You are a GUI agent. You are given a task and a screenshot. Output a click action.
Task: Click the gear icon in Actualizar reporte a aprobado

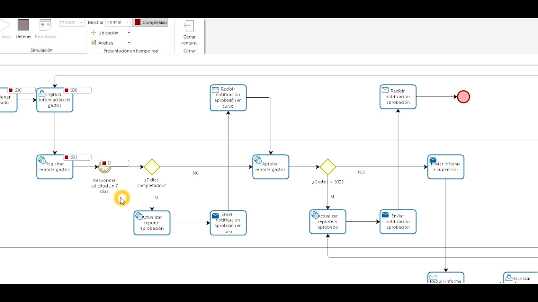click(x=315, y=215)
